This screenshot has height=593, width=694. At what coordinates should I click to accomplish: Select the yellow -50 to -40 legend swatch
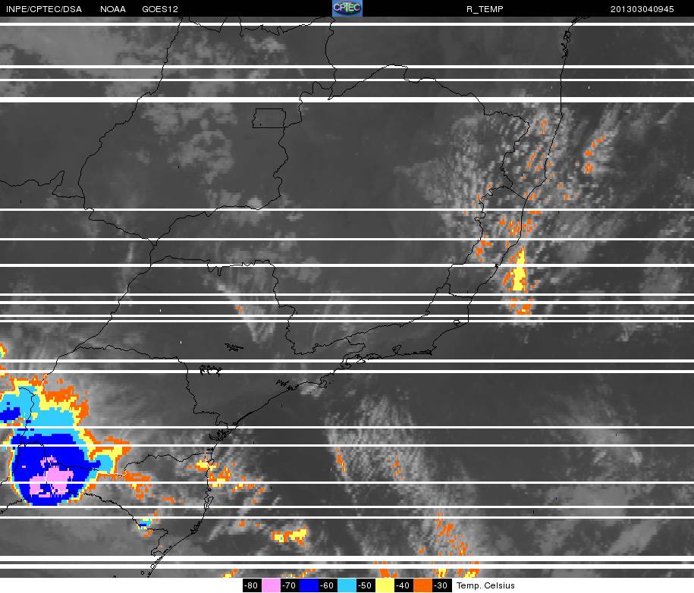[x=385, y=585]
